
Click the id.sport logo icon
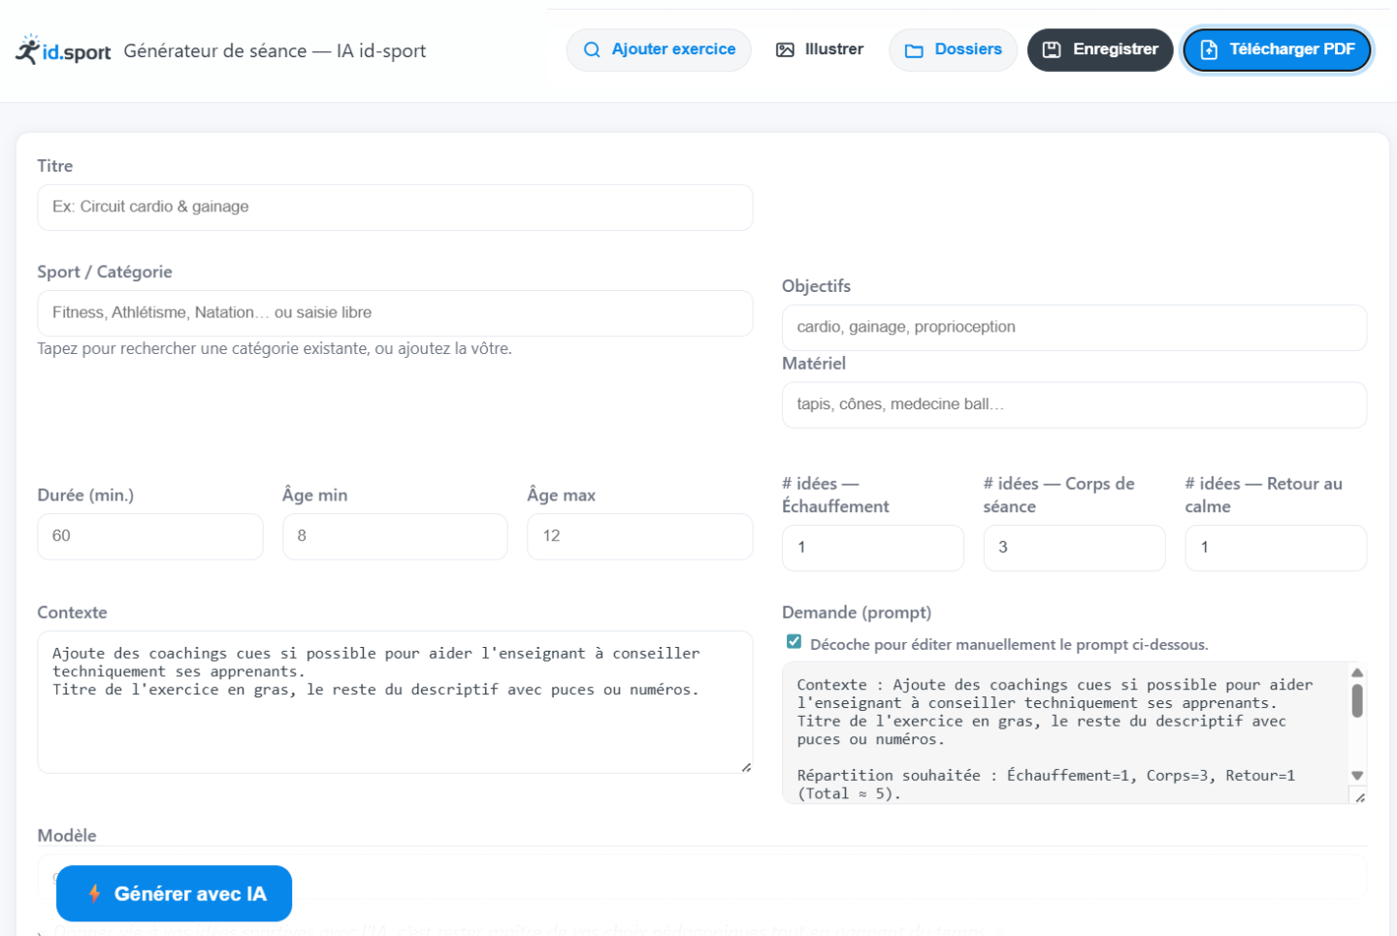point(28,49)
